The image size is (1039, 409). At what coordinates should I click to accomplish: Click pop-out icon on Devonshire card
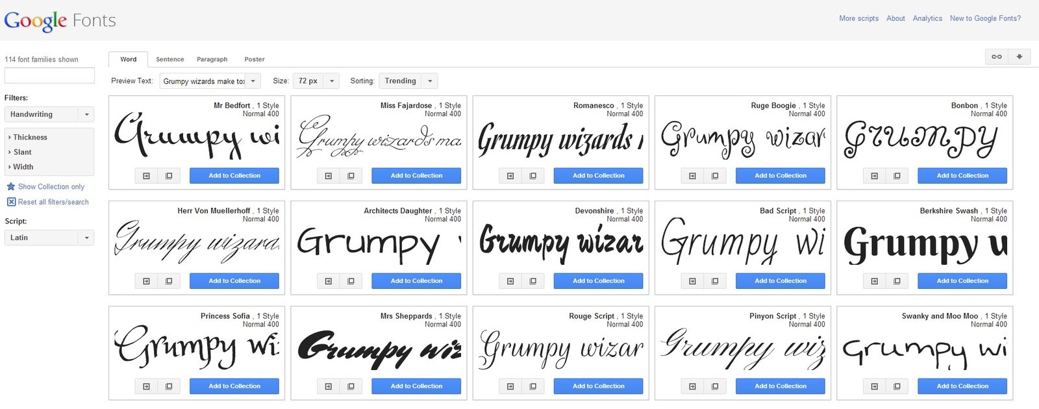click(532, 281)
